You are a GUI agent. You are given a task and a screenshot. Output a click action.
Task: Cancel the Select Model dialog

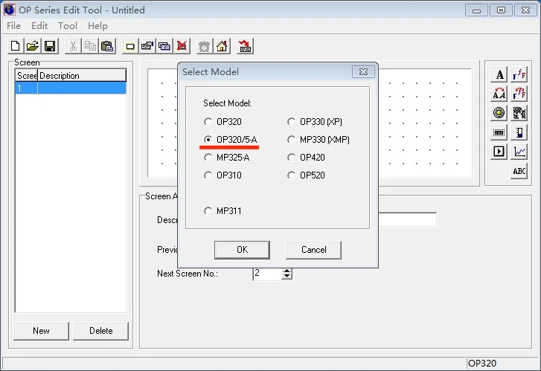click(x=313, y=250)
